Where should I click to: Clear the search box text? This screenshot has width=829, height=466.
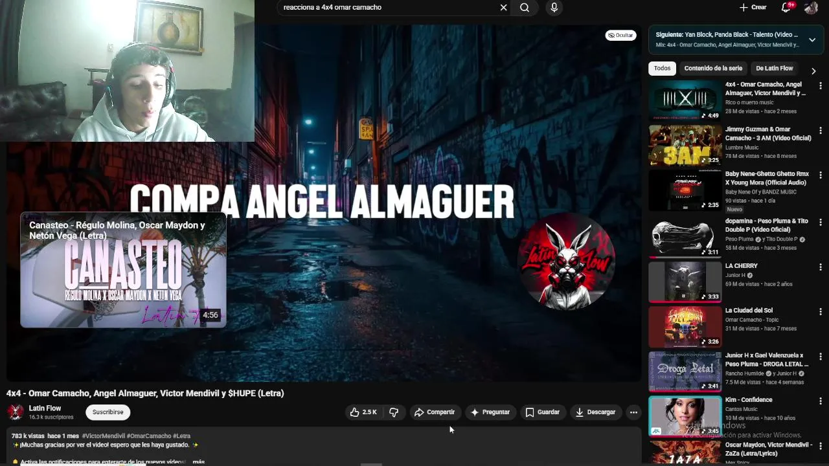pos(503,8)
